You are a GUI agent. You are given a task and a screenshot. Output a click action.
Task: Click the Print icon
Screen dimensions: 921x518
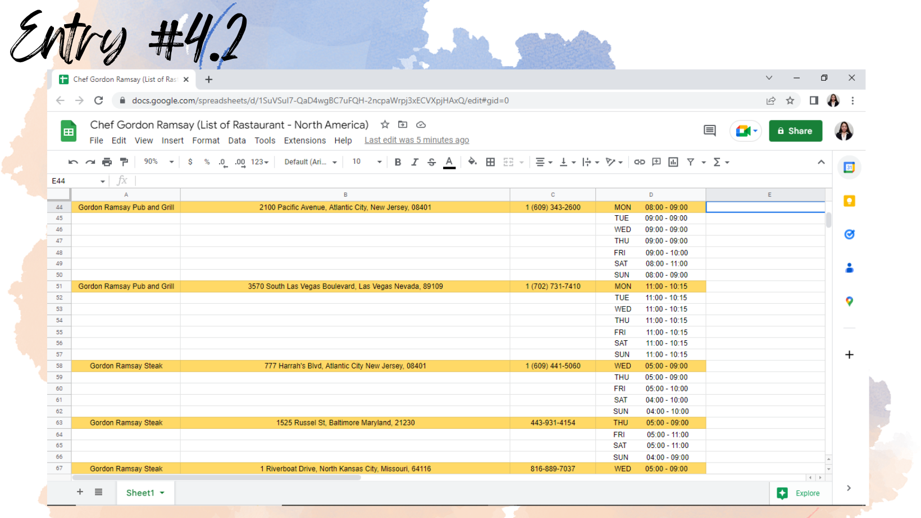pos(107,162)
